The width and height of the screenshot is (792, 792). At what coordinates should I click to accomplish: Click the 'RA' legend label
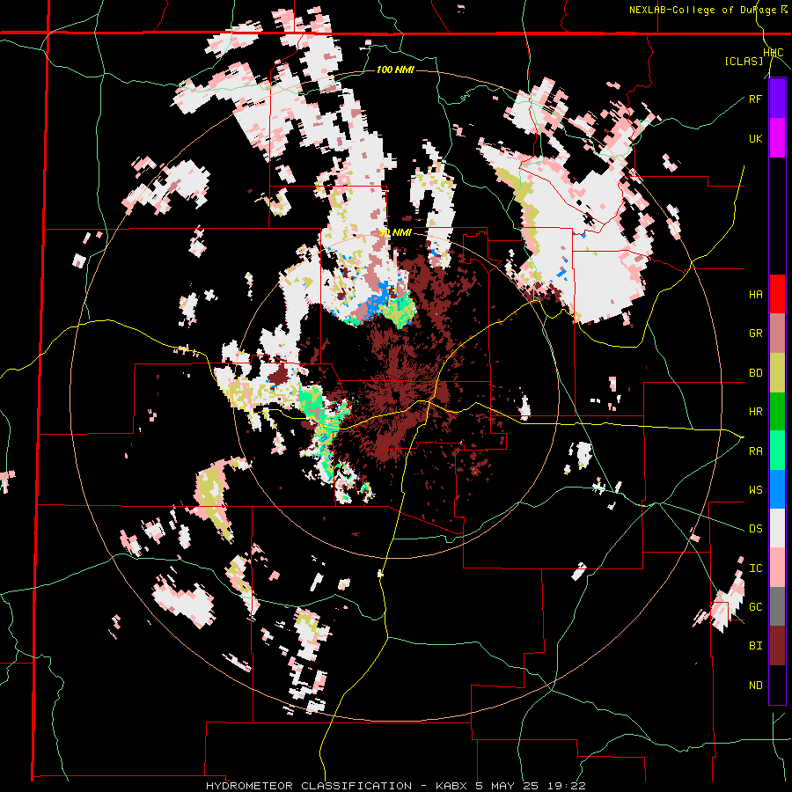tap(755, 451)
